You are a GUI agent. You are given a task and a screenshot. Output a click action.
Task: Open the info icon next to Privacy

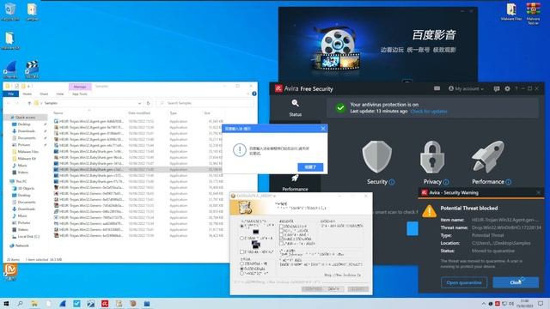pyautogui.click(x=446, y=182)
